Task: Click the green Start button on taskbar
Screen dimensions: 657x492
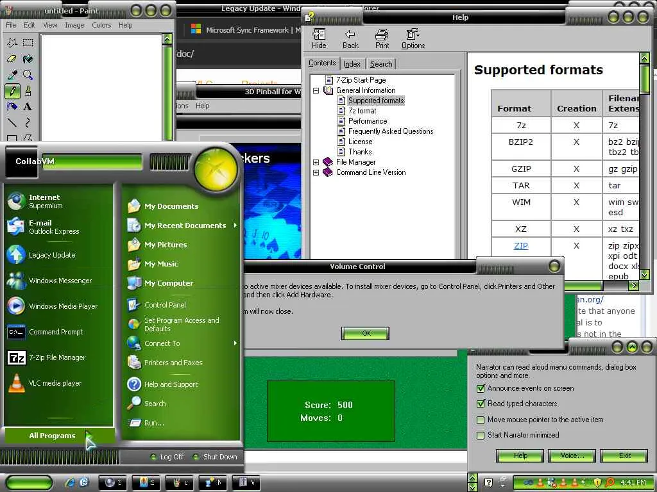Action: (28, 482)
